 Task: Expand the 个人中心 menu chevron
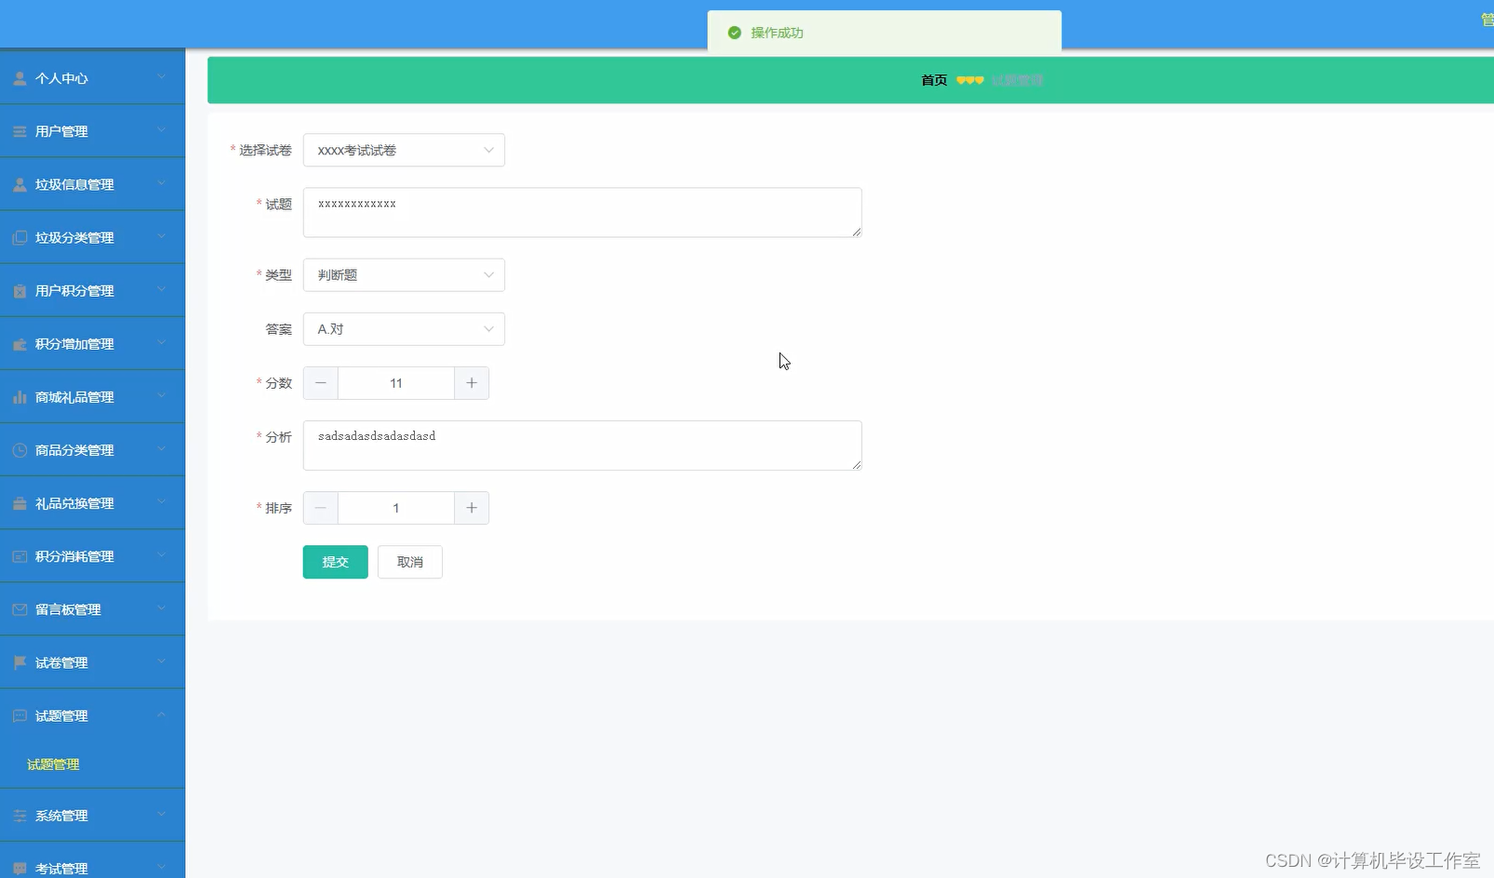point(161,77)
